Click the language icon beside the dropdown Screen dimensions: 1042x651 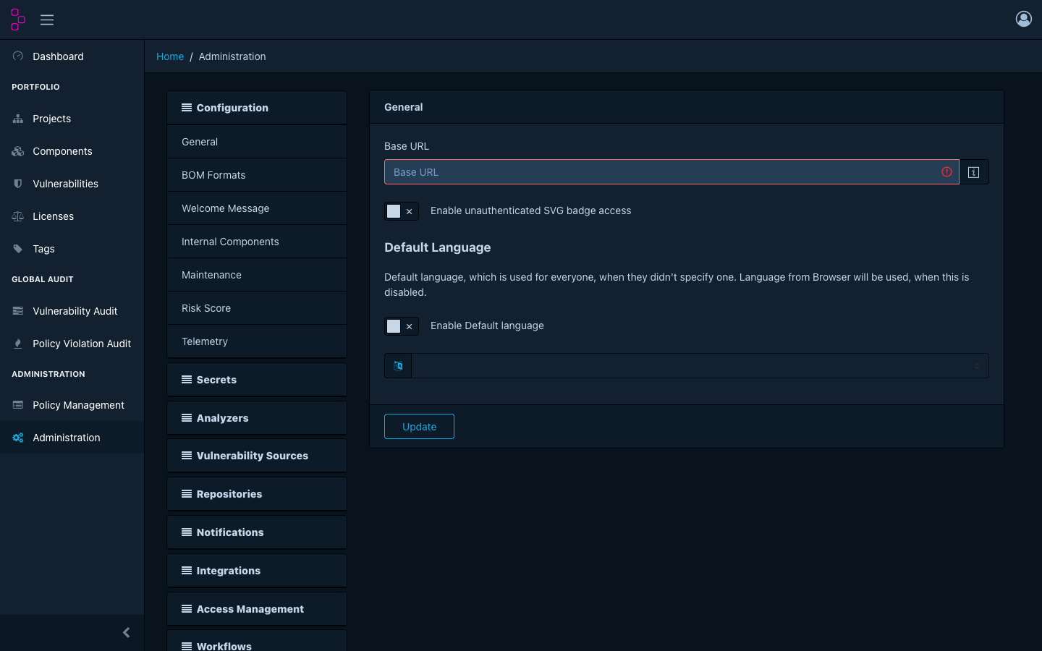(398, 366)
